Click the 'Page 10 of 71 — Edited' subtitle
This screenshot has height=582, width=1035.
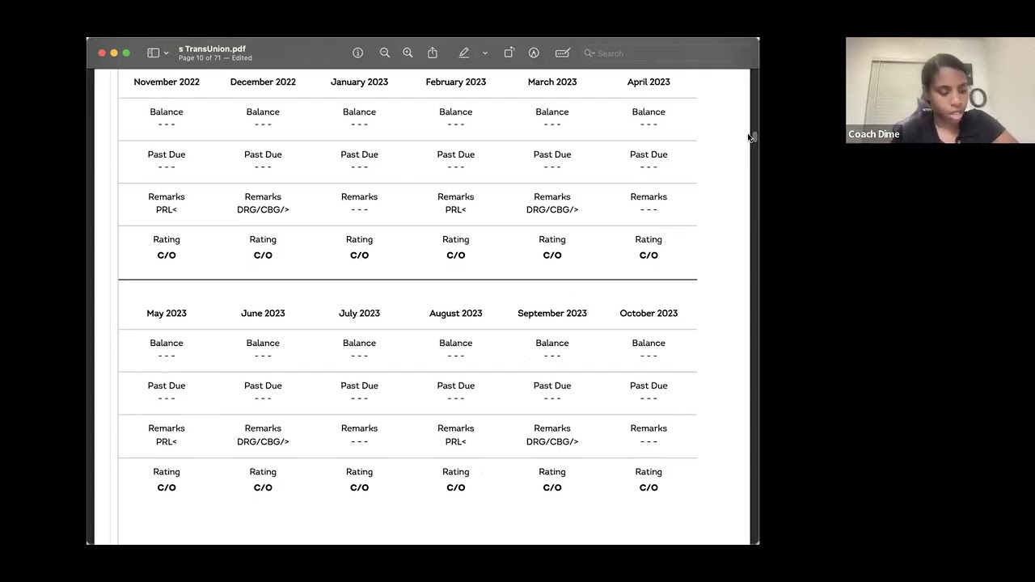[x=215, y=58]
